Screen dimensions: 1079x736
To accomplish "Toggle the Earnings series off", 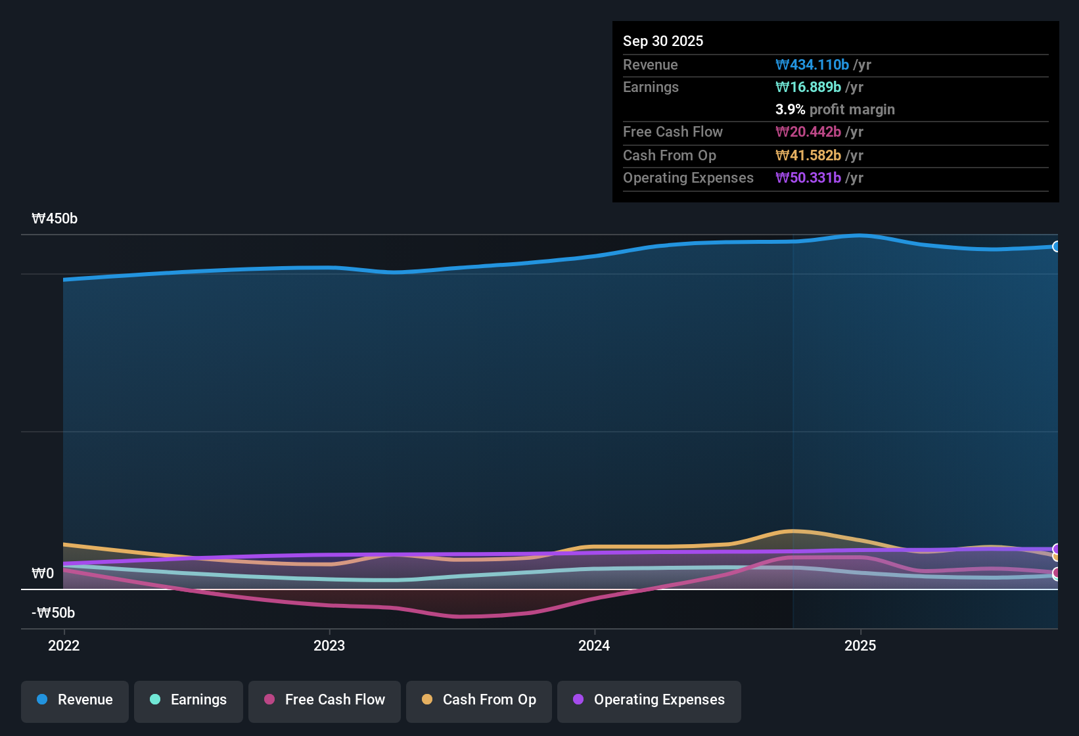I will [x=188, y=701].
